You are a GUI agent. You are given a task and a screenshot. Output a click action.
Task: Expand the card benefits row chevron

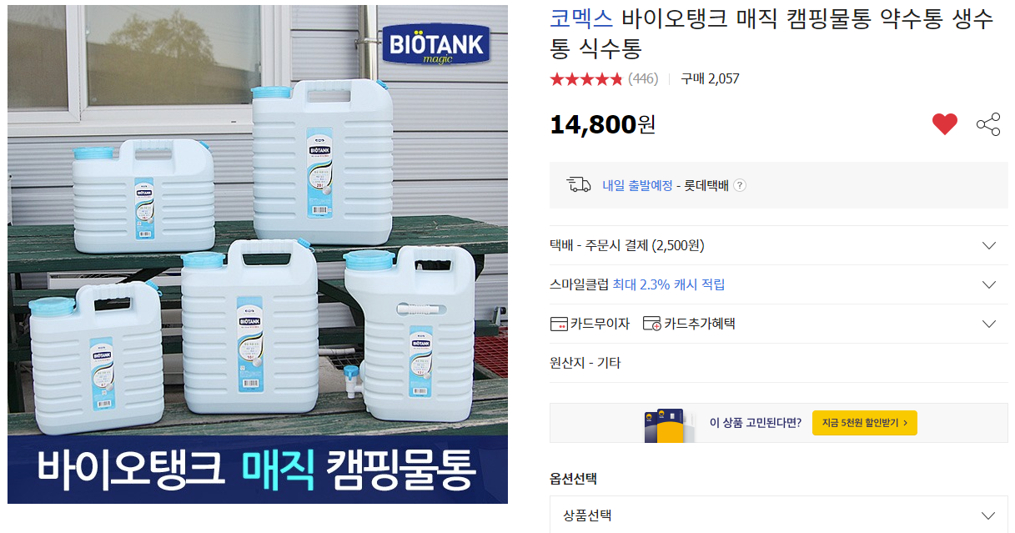(x=989, y=324)
